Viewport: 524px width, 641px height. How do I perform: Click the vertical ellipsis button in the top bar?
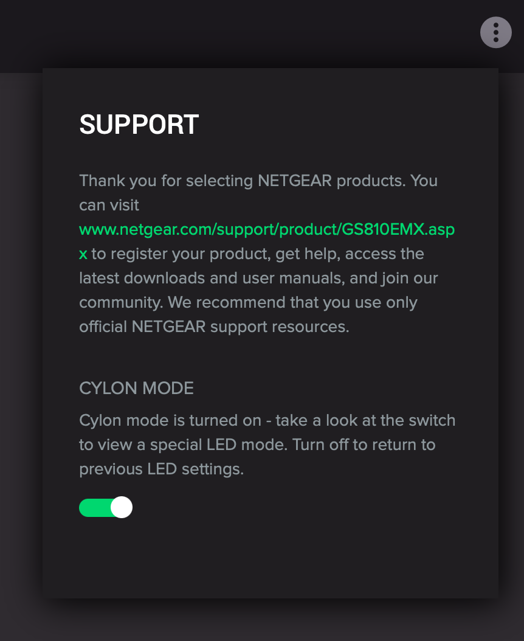(496, 32)
